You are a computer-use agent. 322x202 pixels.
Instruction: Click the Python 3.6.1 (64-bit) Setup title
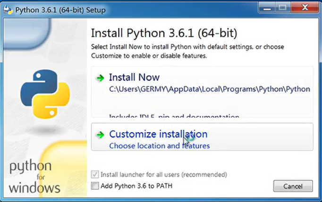(60, 10)
